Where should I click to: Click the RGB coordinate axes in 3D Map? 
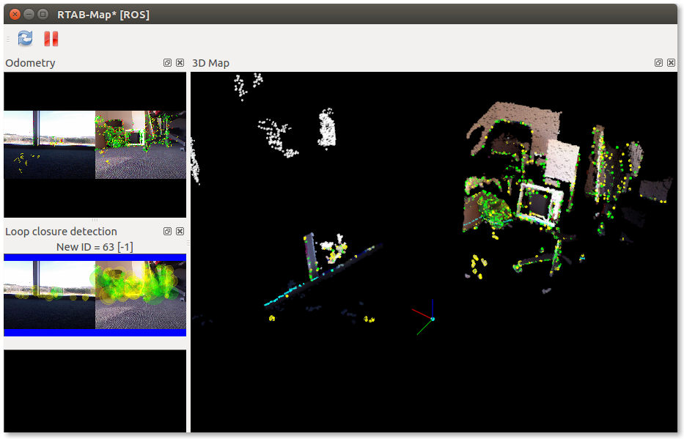(431, 317)
